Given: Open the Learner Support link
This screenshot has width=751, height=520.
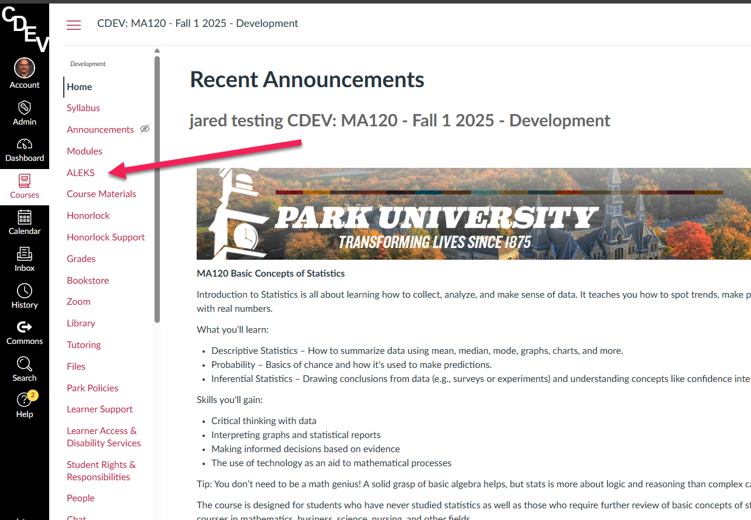Looking at the screenshot, I should 100,409.
